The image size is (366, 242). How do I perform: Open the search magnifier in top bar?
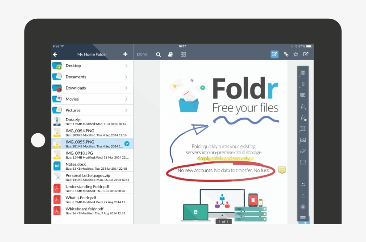click(158, 54)
